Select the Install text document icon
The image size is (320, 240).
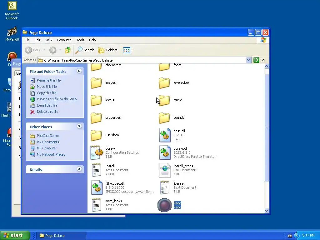pos(96,170)
